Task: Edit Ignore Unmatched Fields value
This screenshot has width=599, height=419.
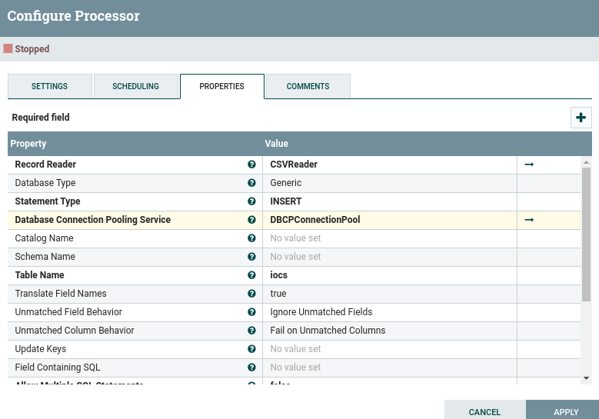Action: (390, 312)
